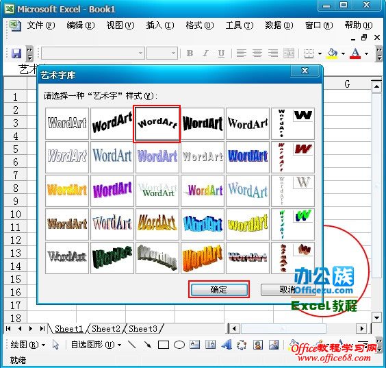Select the outlined WordArt style, first row

67,123
